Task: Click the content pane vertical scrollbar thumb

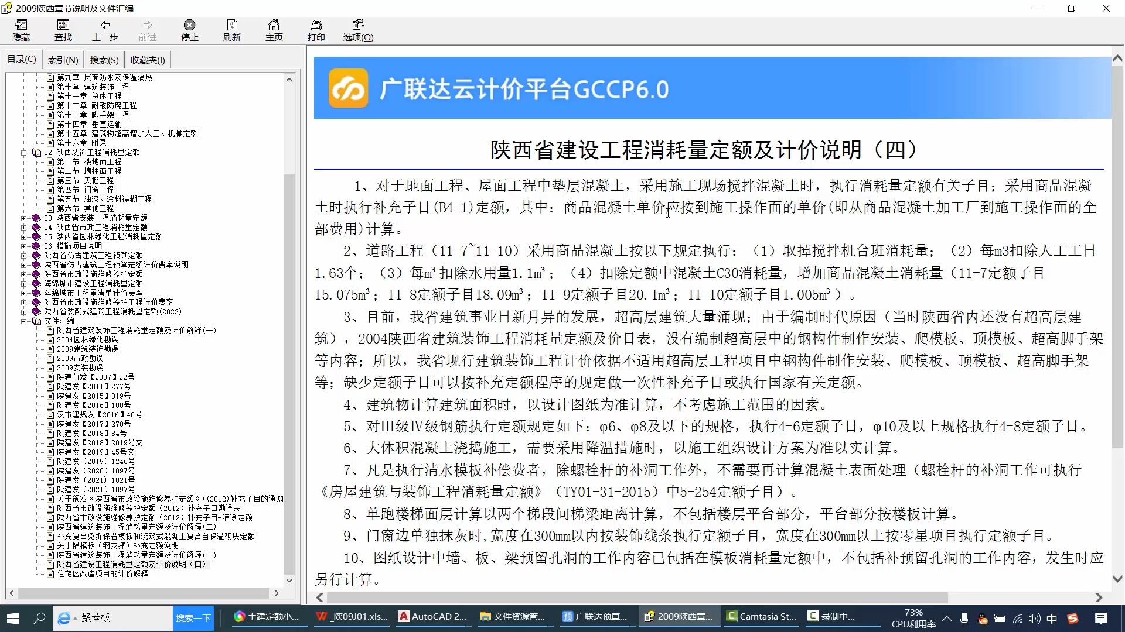Action: (1117, 257)
